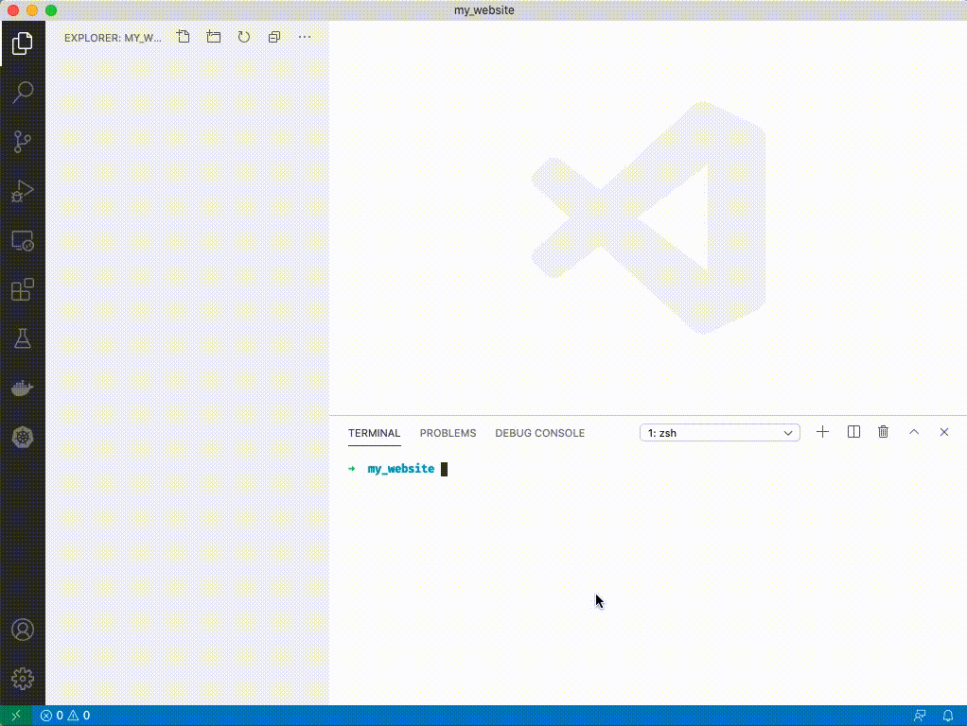The height and width of the screenshot is (726, 967).
Task: Create a new folder in the Explorer
Action: click(x=213, y=37)
